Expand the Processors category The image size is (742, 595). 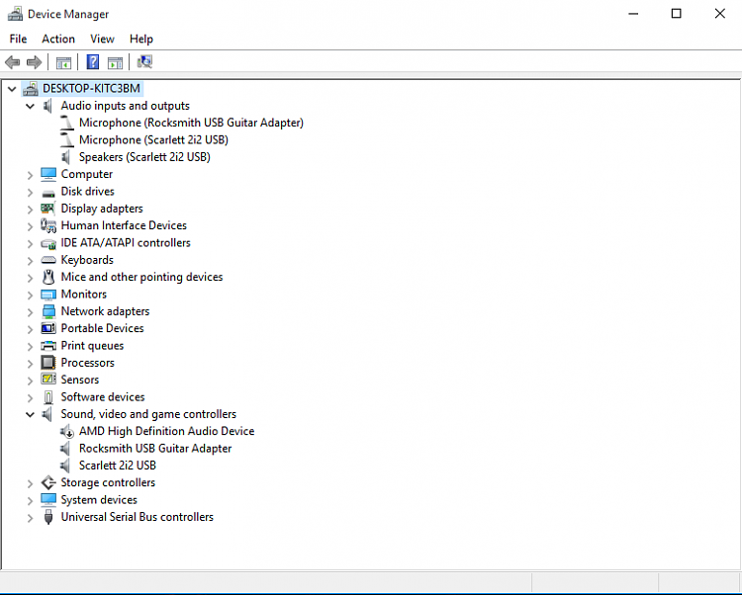(30, 364)
